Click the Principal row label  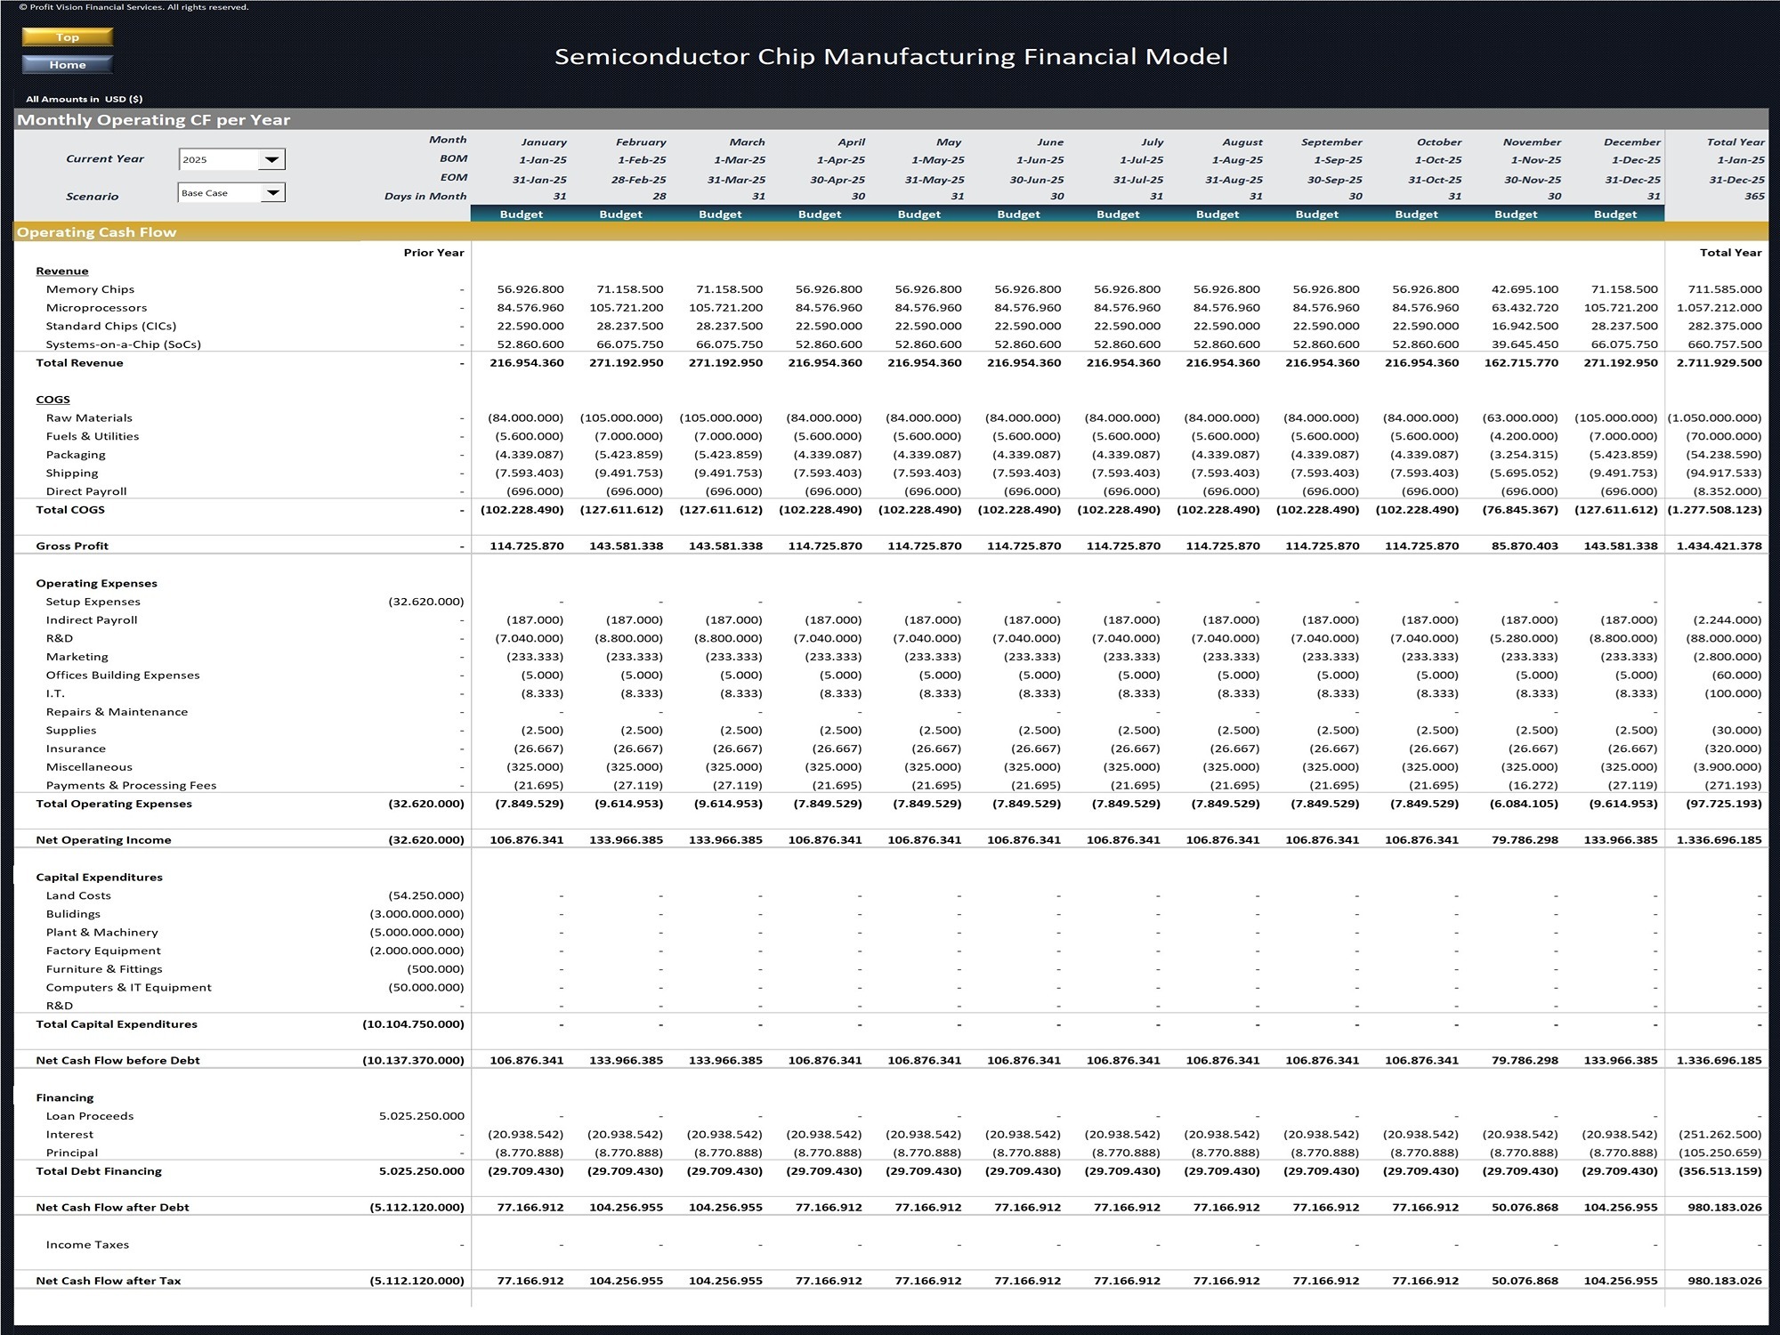point(72,1153)
